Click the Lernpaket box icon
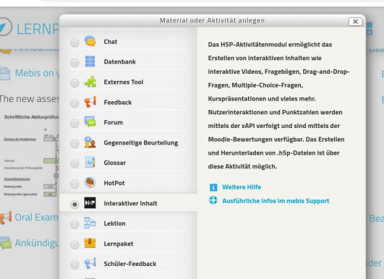This screenshot has height=279, width=384. pos(90,244)
